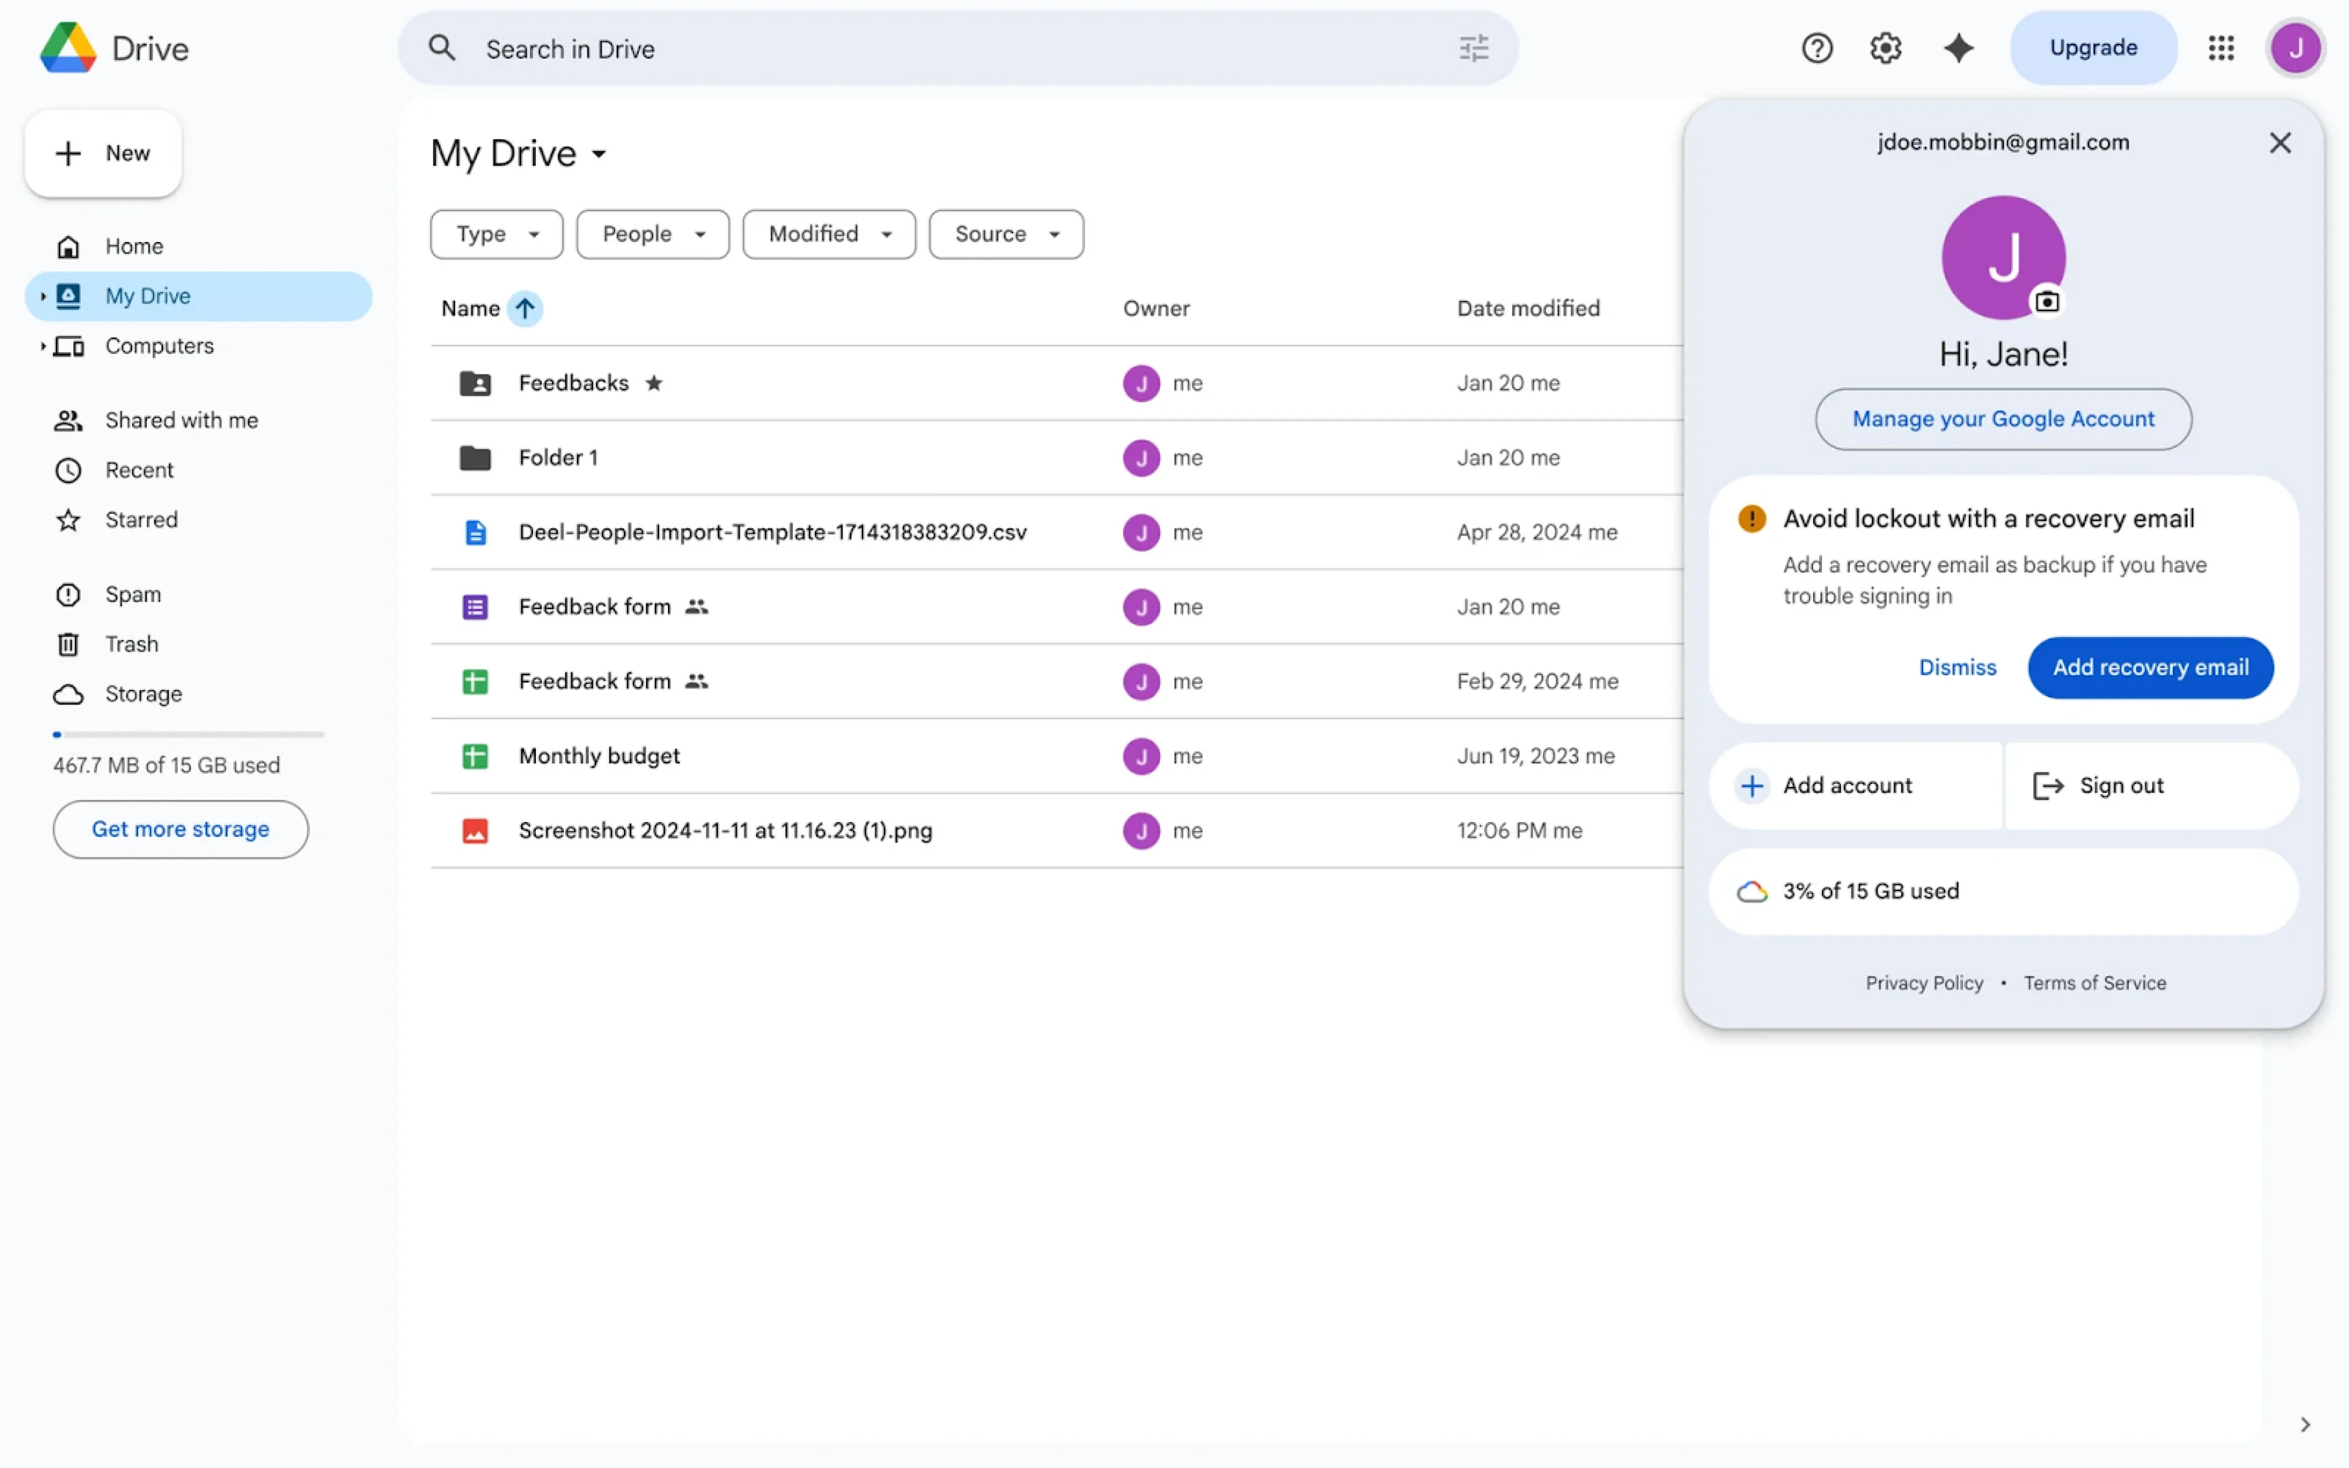
Task: Expand the My Drive title dropdown
Action: click(x=599, y=155)
